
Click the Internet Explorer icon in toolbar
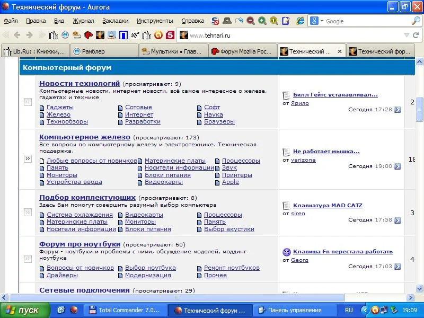coord(300,21)
